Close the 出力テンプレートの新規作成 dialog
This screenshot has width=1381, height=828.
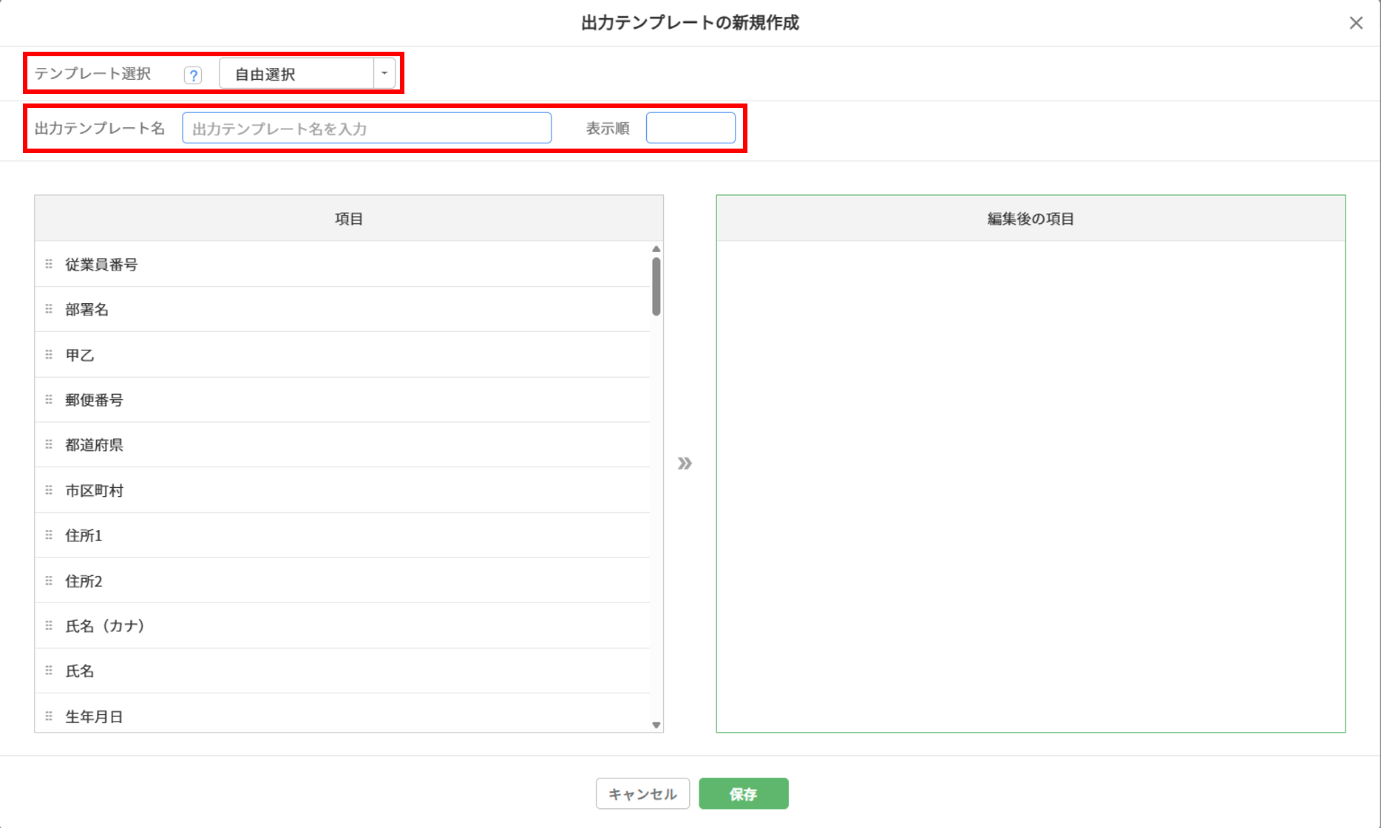coord(1356,23)
